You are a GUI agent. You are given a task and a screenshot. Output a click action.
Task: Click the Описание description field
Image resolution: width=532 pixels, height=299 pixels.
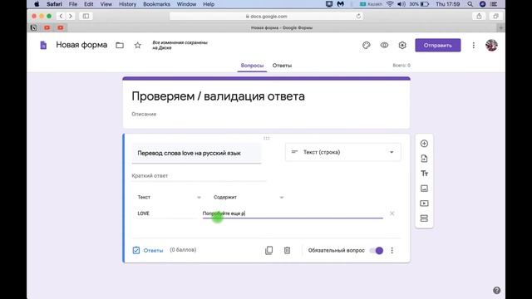click(x=144, y=114)
